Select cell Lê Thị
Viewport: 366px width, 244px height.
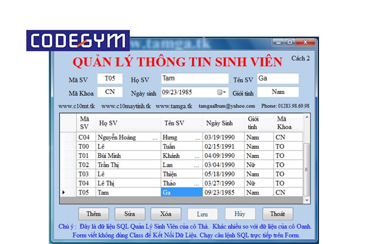pos(128,183)
